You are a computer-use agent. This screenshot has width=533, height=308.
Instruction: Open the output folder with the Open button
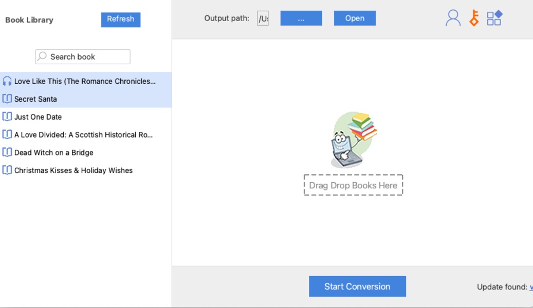(355, 18)
